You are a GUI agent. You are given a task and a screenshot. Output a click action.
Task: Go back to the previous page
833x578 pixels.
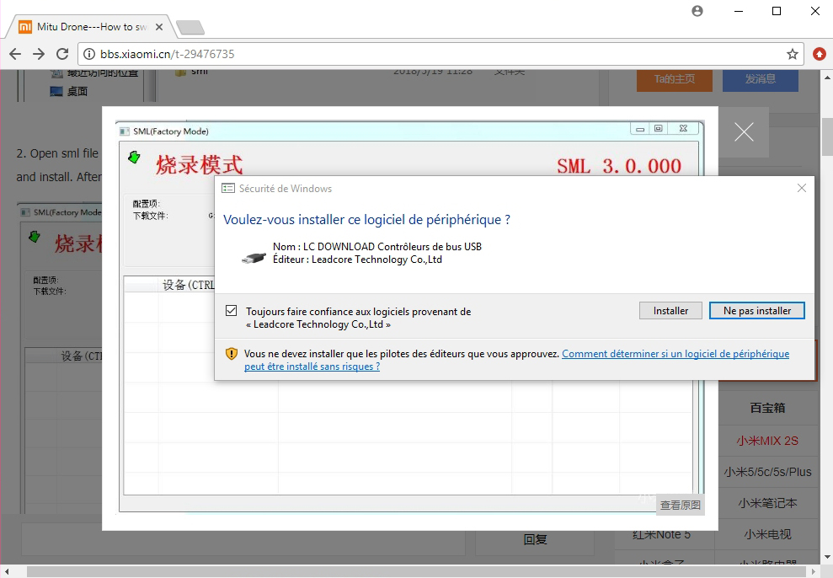pos(15,54)
